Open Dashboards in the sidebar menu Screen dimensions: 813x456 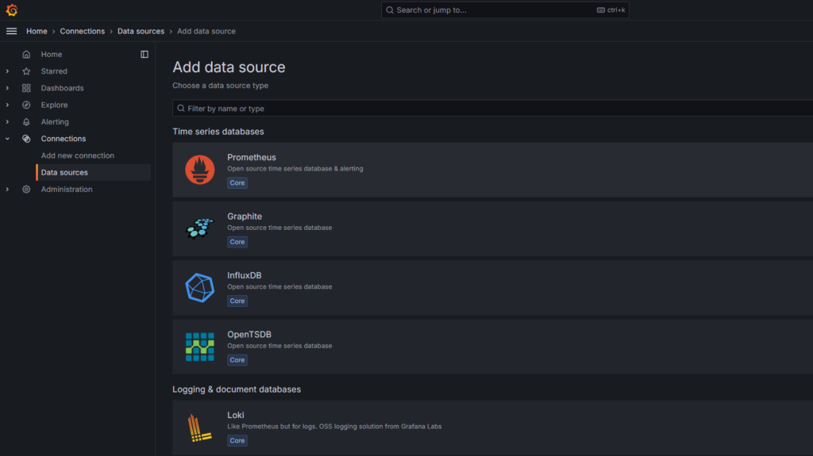click(62, 88)
